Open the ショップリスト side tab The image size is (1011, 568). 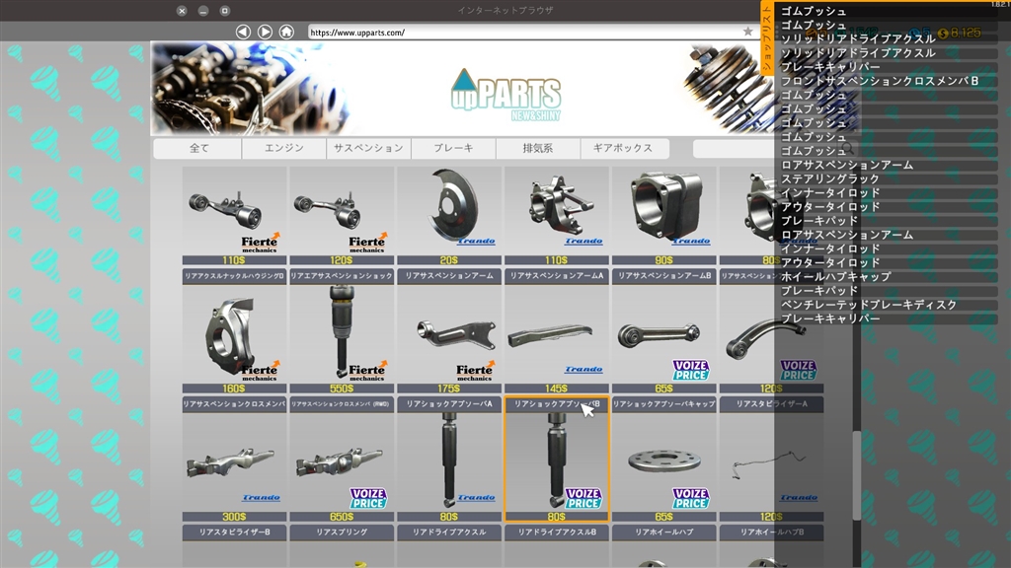coord(766,38)
